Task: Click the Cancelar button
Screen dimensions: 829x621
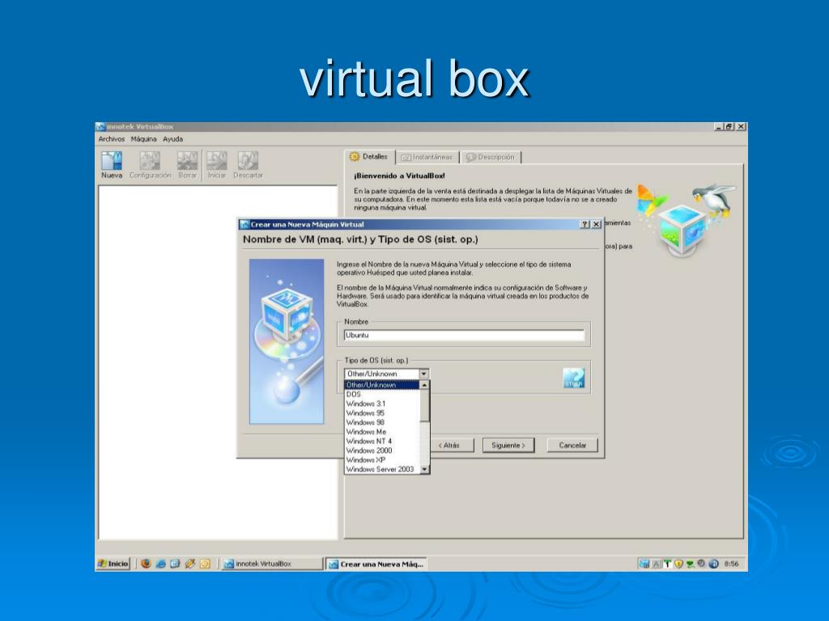Action: (572, 446)
